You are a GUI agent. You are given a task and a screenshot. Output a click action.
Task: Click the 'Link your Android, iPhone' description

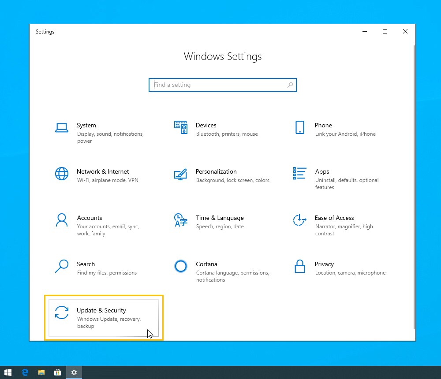(345, 134)
